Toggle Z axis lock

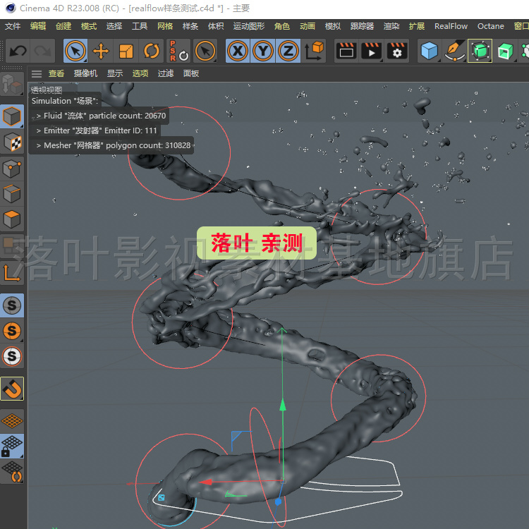(x=288, y=51)
